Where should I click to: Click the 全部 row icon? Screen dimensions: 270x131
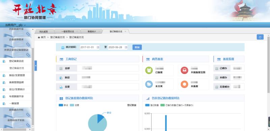coord(61,68)
